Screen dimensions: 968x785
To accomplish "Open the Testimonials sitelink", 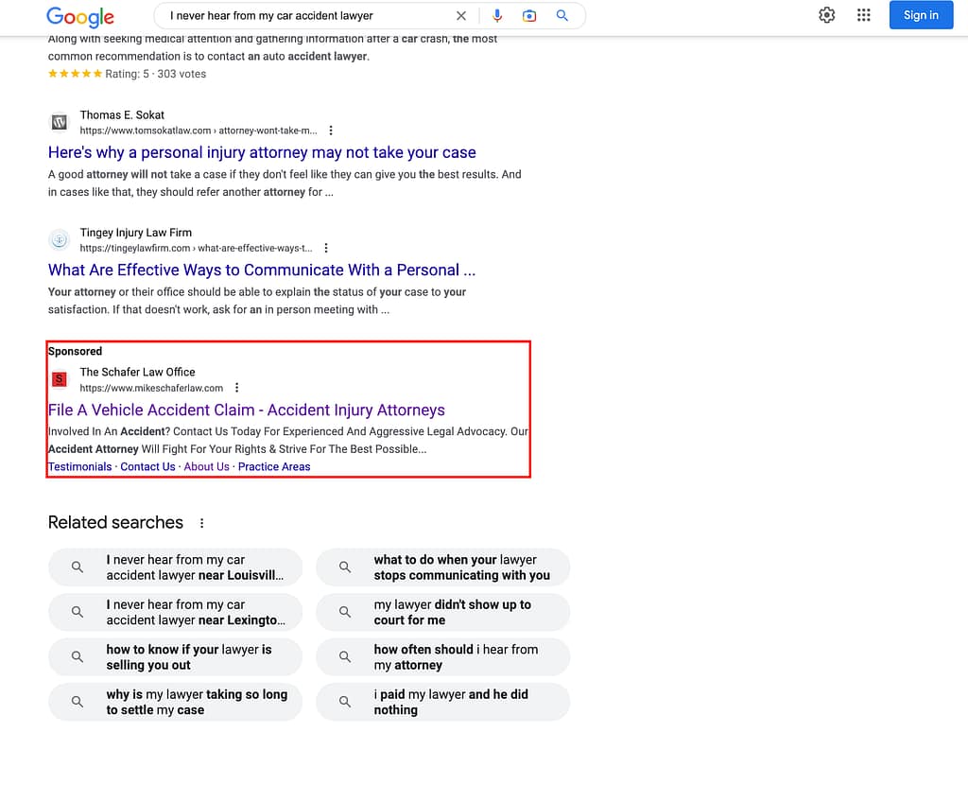I will 80,467.
